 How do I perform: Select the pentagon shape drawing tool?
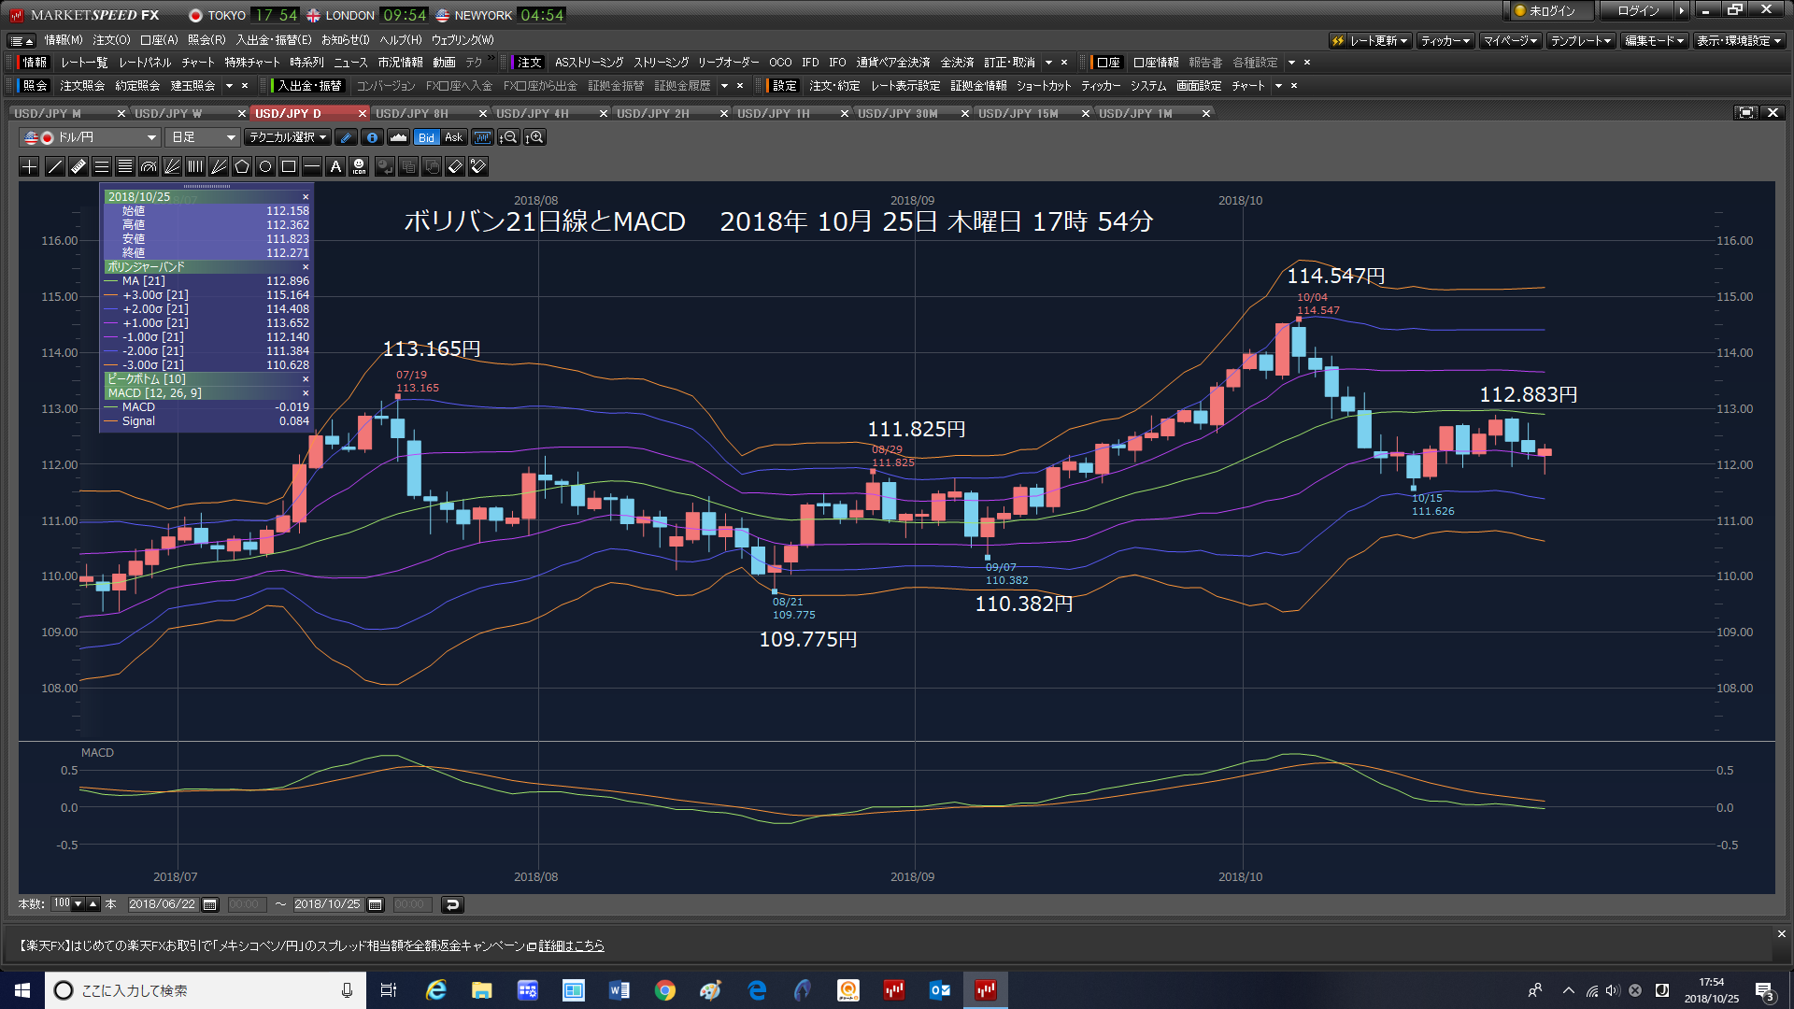point(242,166)
